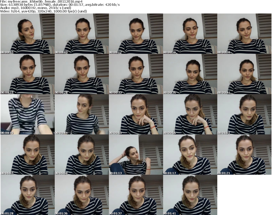Click the frame at 00:00:25
This screenshot has height=215, width=272.
pyautogui.click(x=27, y=74)
